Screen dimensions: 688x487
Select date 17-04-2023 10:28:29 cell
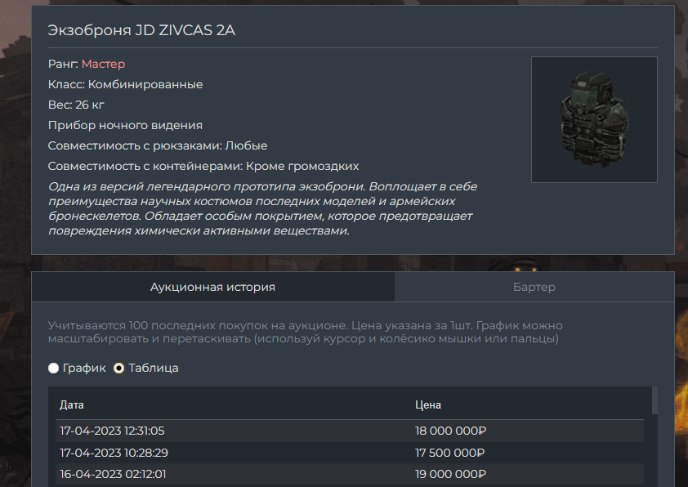[x=114, y=453]
